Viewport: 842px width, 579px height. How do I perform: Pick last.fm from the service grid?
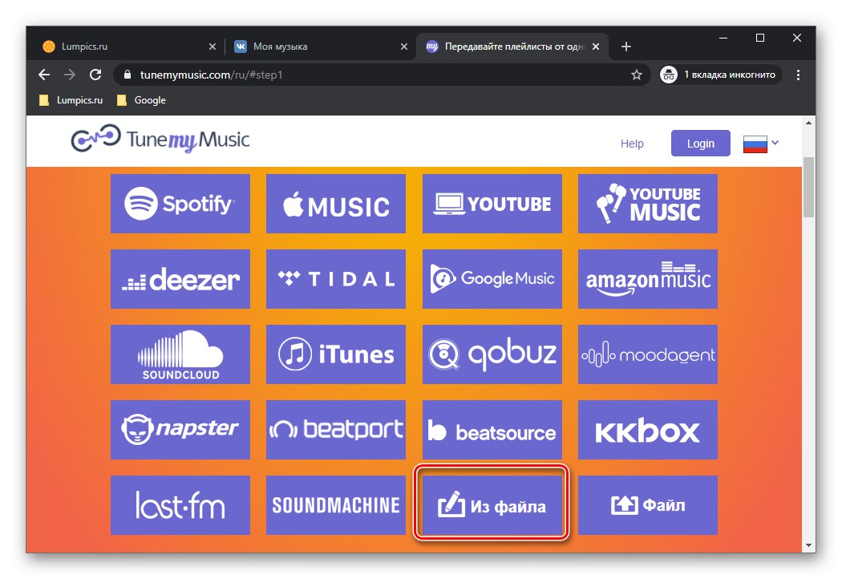pos(180,505)
